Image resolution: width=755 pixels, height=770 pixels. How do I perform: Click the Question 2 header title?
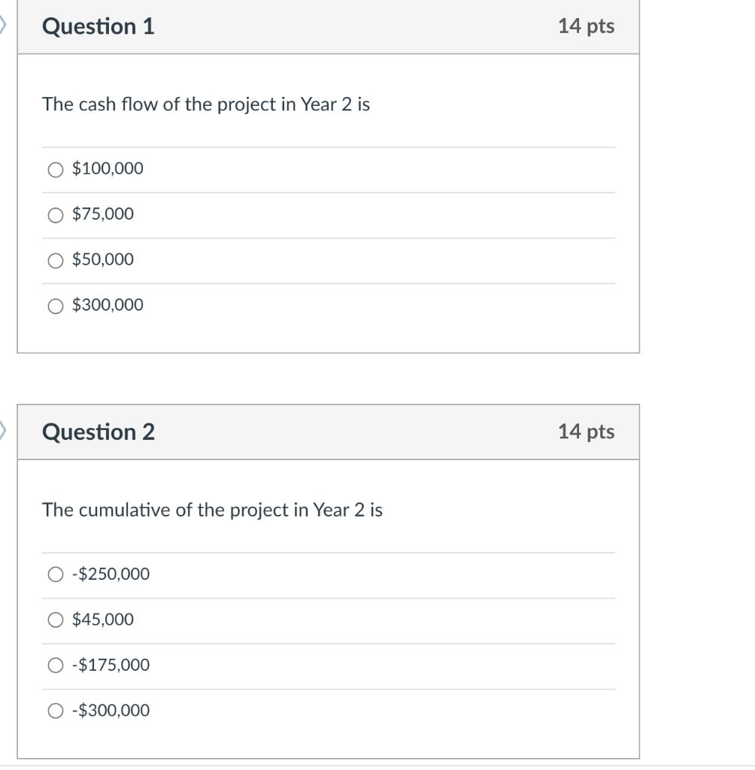99,432
